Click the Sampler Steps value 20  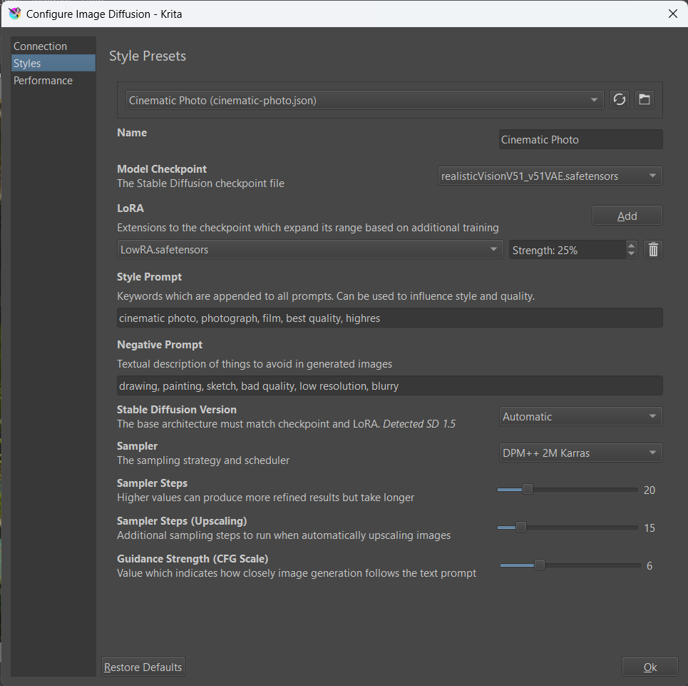click(x=649, y=490)
